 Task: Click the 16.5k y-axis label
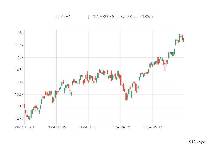19,70
